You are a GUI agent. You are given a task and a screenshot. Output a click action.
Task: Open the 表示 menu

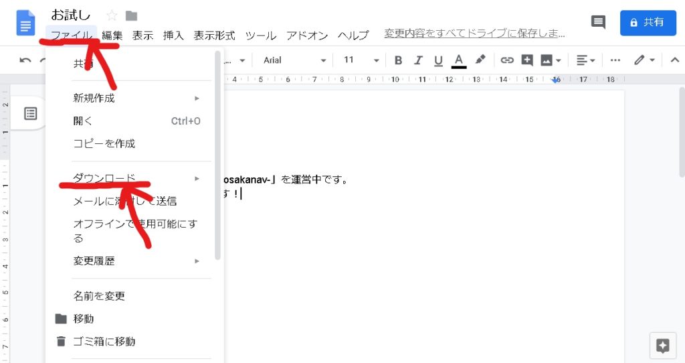point(142,35)
